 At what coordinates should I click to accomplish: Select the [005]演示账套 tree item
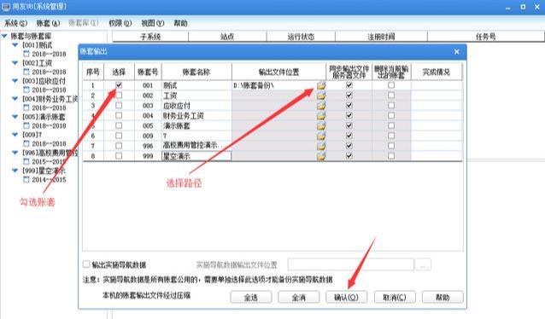coord(44,117)
